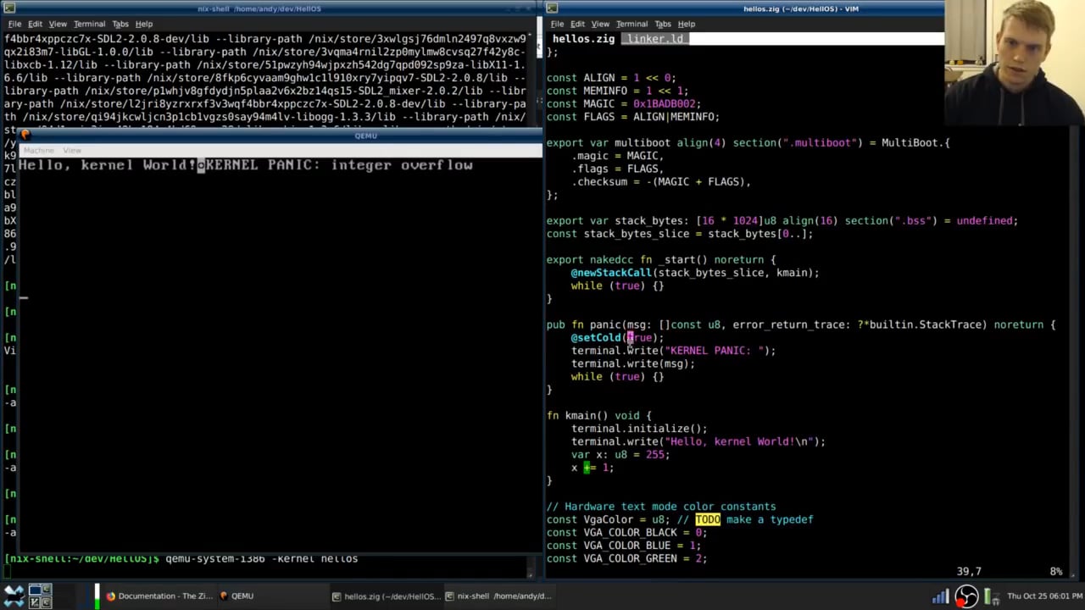Open the Edit menu in nix-shell terminal
The image size is (1085, 610).
coord(35,24)
